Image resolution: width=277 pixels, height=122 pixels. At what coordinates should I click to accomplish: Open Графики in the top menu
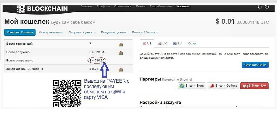[103, 6]
